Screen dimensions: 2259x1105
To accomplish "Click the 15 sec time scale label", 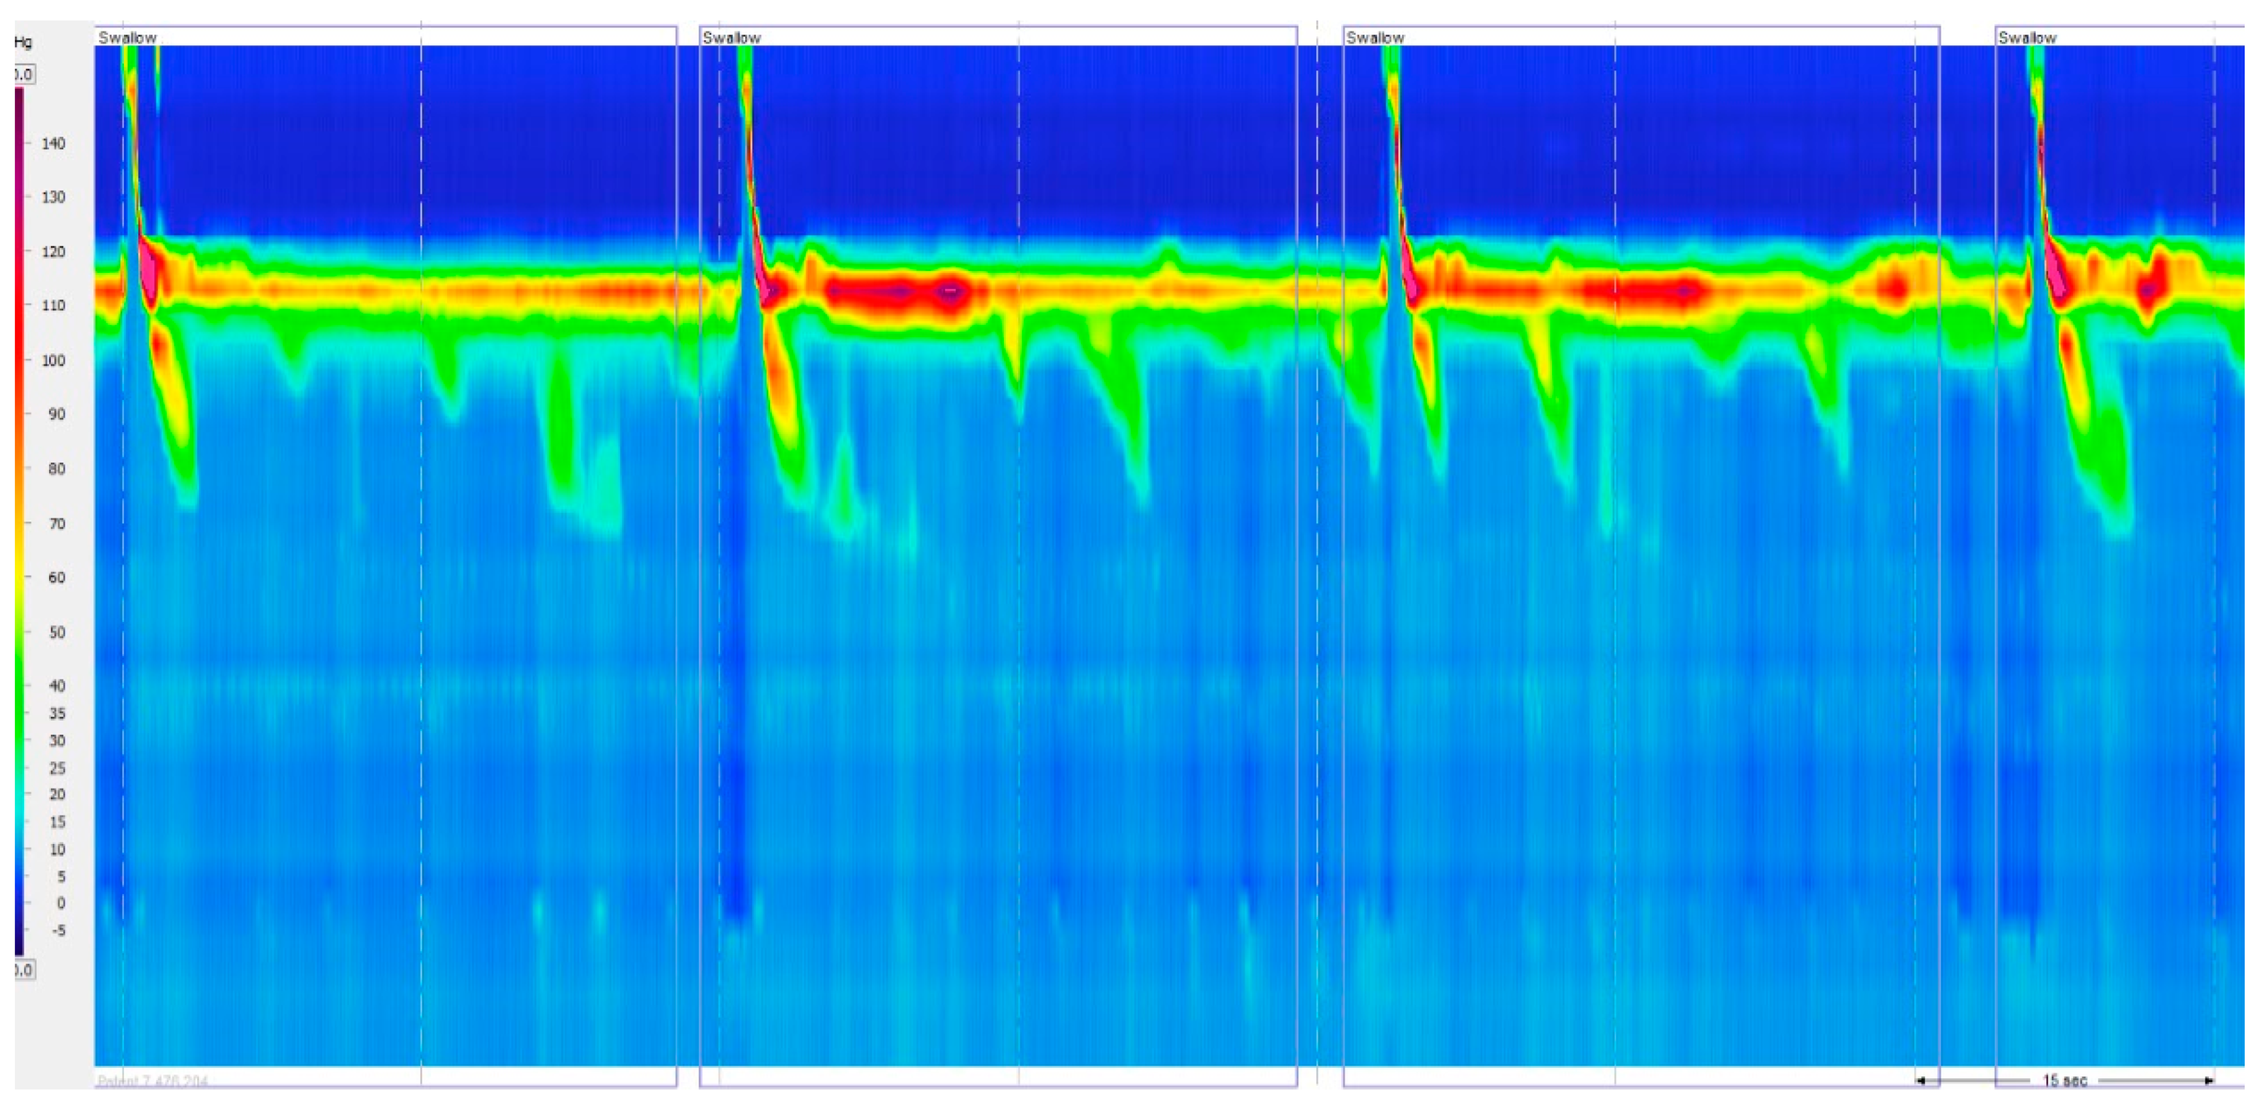I will pos(2064,1080).
